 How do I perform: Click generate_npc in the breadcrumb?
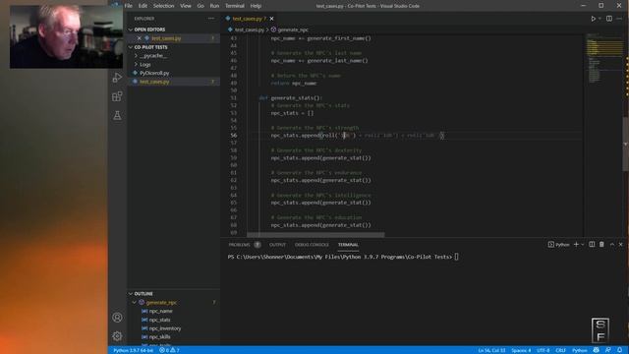[x=293, y=29]
